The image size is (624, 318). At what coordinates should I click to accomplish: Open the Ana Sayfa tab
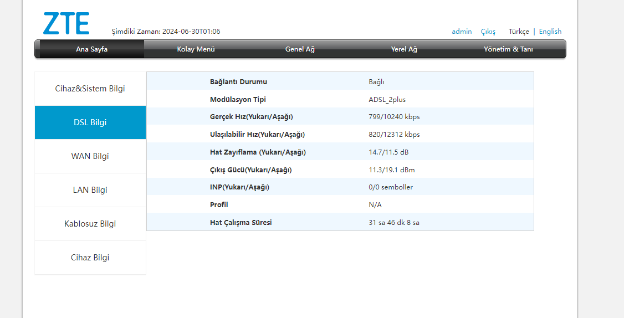coord(91,49)
